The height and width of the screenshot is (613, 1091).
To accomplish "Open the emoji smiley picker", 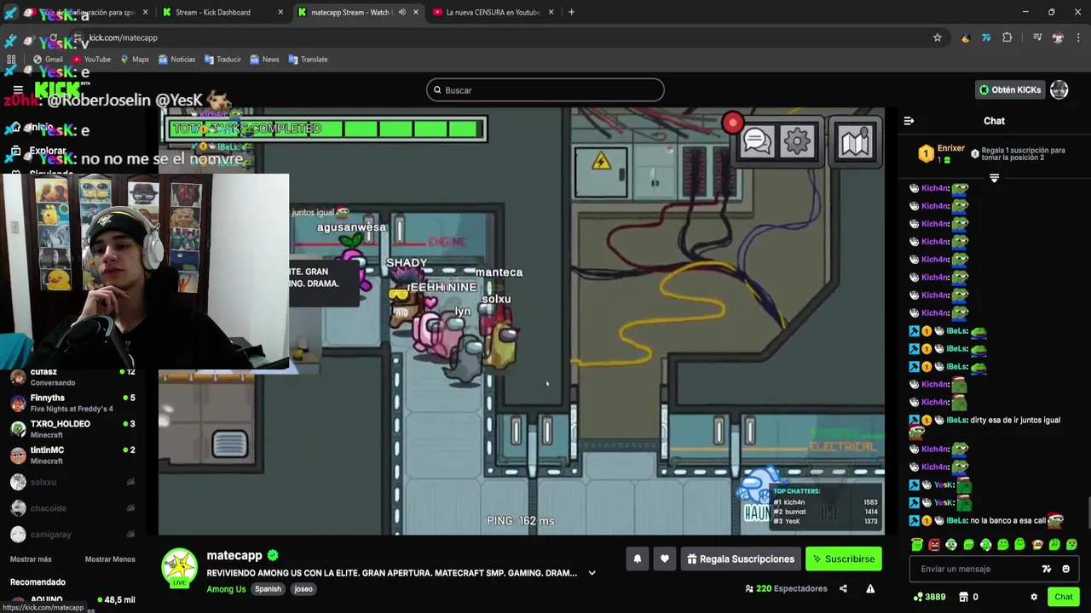I will click(x=1065, y=569).
